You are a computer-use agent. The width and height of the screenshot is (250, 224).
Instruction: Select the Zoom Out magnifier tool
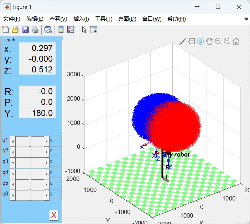227,41
